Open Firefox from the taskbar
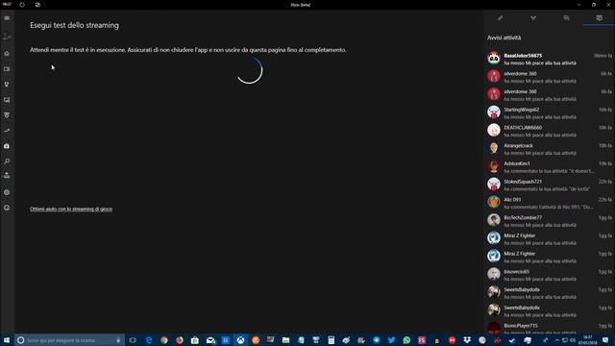The width and height of the screenshot is (615, 346). coord(180,340)
